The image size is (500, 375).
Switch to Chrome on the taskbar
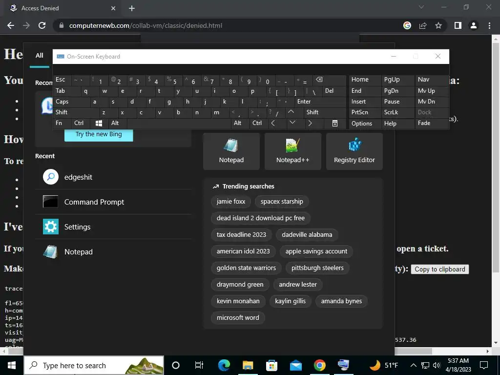[x=319, y=365]
